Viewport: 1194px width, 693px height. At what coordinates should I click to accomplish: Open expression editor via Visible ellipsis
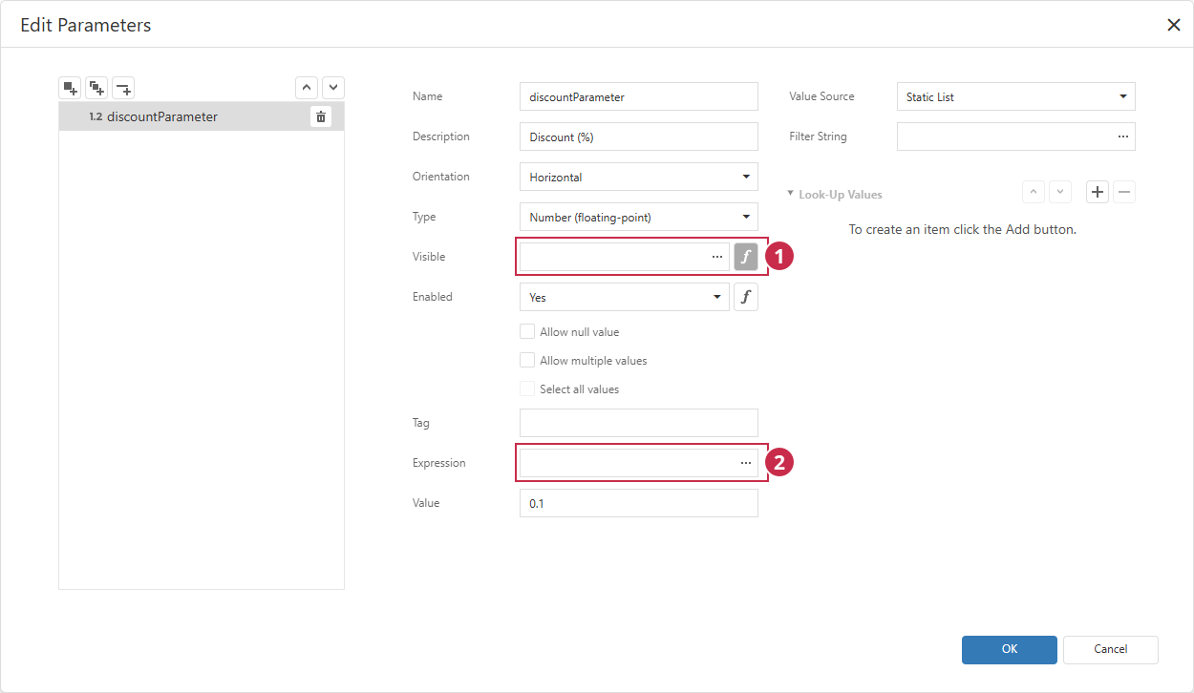tap(717, 257)
